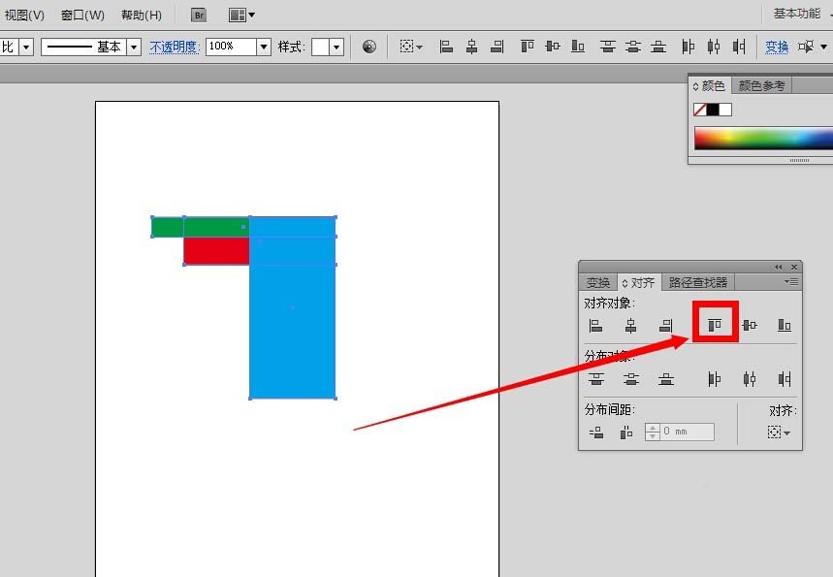Switch to the 变换 tab in align panel
Image resolution: width=833 pixels, height=577 pixels.
(x=597, y=282)
